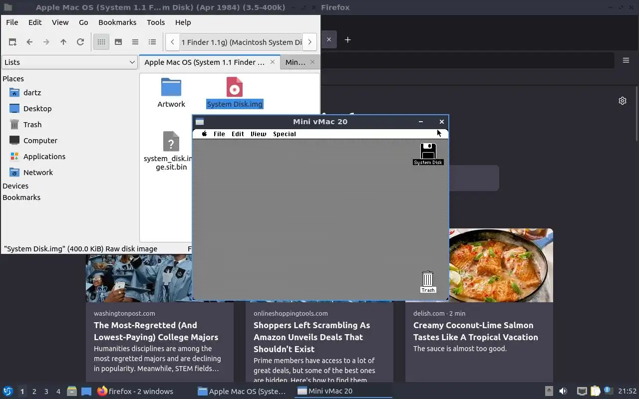Switch to detailed list view

click(152, 42)
